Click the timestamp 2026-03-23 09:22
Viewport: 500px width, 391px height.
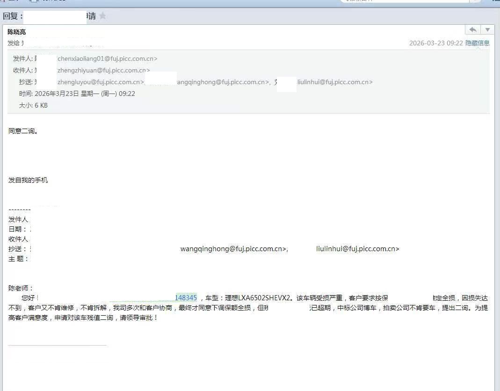(435, 43)
